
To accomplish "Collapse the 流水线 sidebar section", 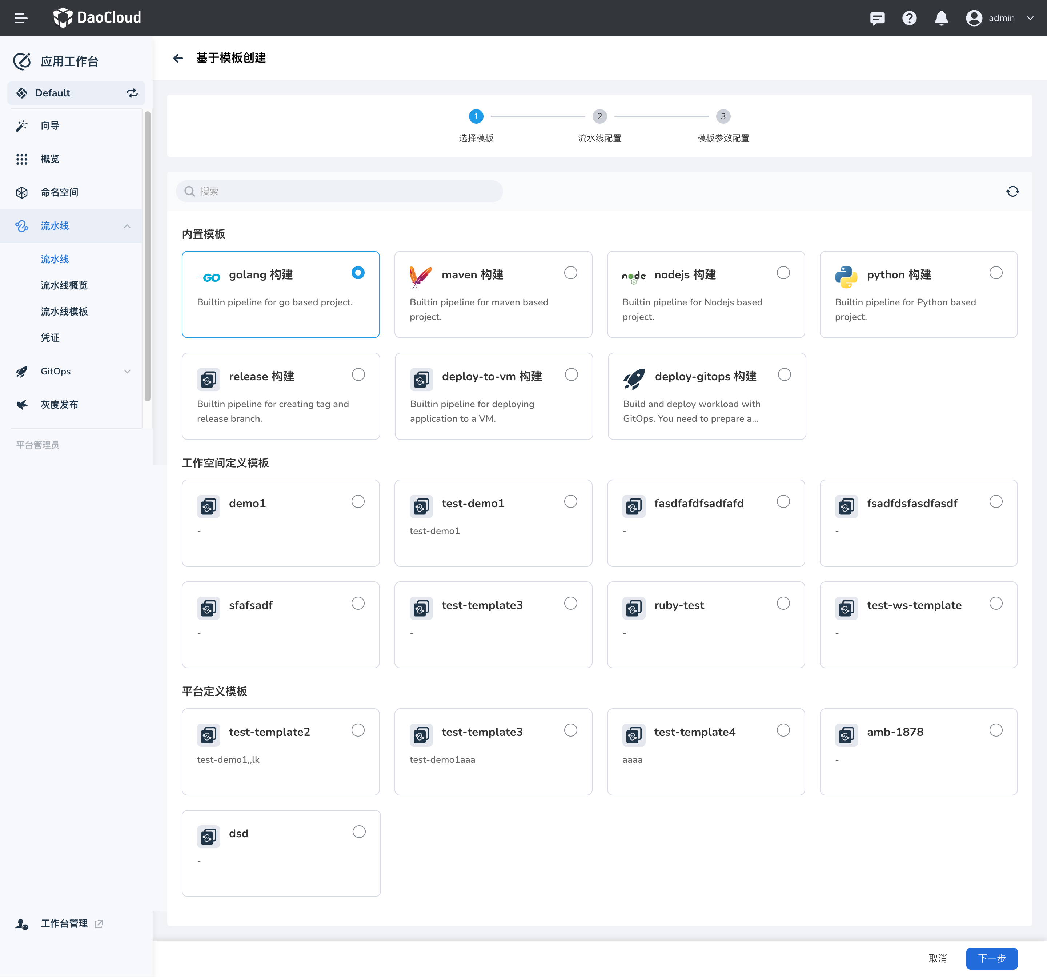I will click(x=127, y=226).
